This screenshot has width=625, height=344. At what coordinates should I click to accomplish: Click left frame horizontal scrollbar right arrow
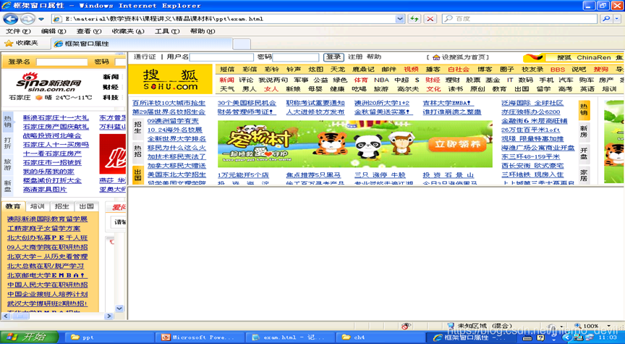(110, 316)
